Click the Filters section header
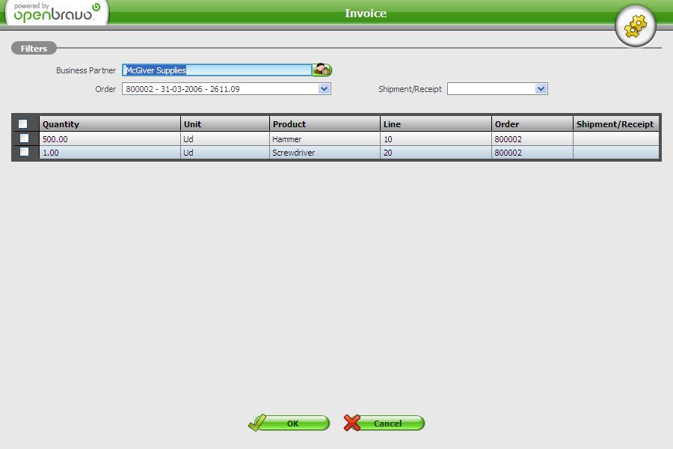 34,48
